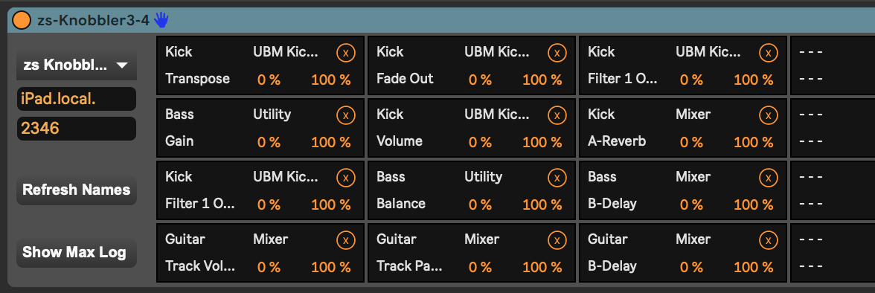Clear the Kick Volume mapping X icon

click(x=557, y=115)
